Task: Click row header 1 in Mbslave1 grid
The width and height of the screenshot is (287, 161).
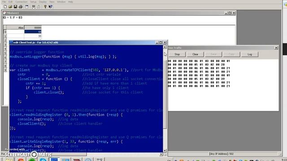Action: [x=5, y=36]
